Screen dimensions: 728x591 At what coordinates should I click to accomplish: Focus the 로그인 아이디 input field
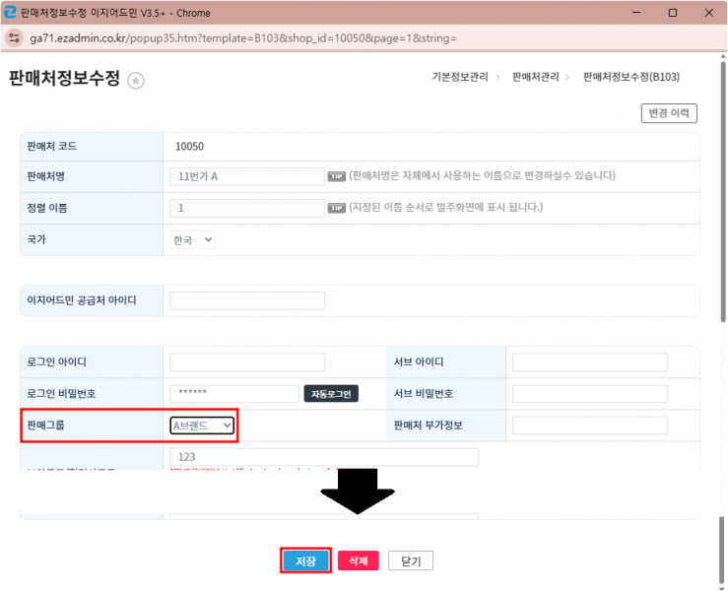point(247,361)
